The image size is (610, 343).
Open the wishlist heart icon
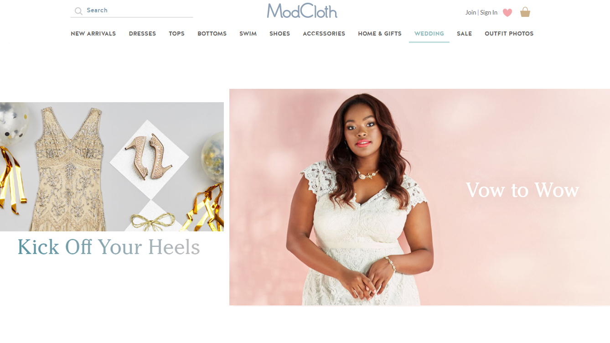[507, 12]
